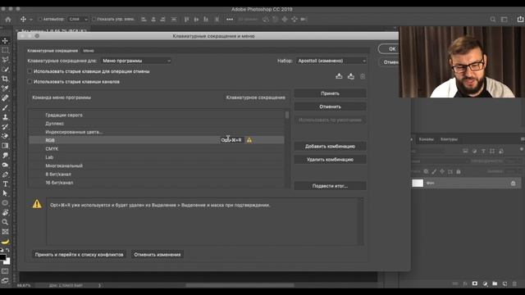The image size is (525, 295).
Task: Select the Healing Brush tool
Action: click(5, 98)
